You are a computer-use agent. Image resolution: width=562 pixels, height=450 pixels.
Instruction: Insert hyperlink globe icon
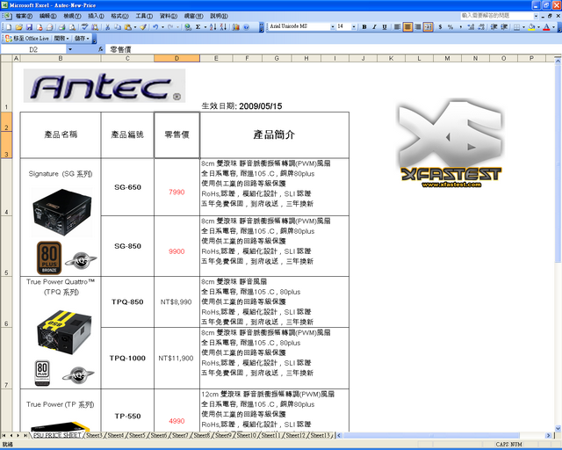tap(187, 27)
